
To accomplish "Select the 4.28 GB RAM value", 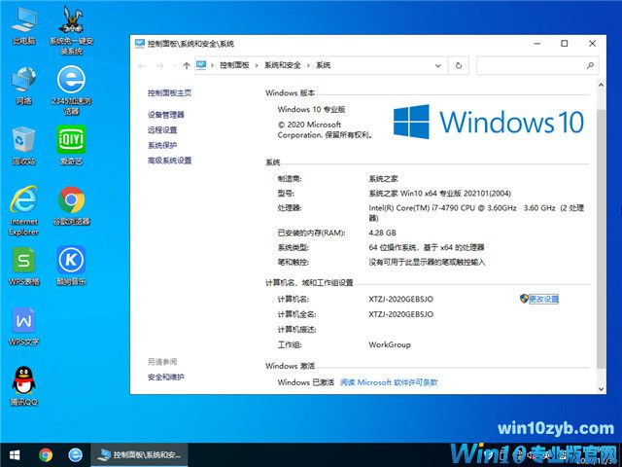I will click(382, 233).
